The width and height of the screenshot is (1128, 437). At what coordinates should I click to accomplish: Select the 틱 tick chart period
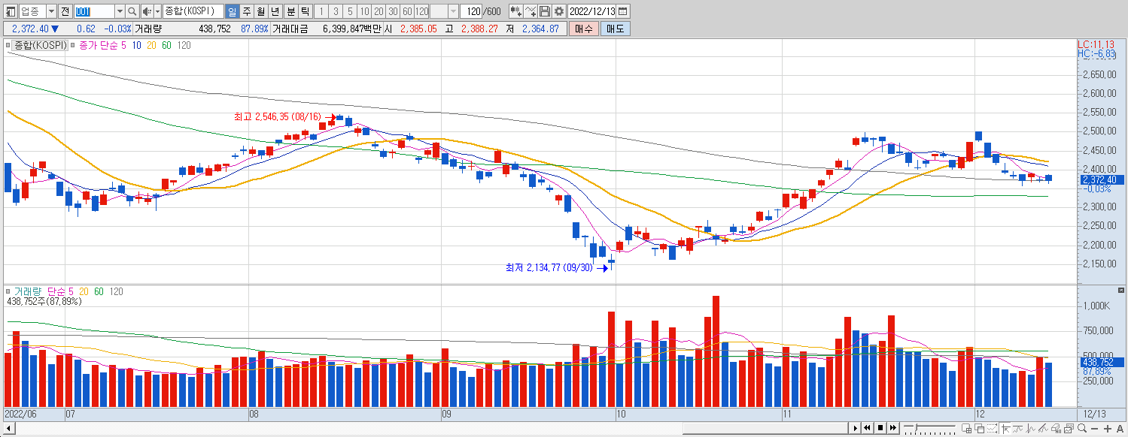(x=305, y=11)
